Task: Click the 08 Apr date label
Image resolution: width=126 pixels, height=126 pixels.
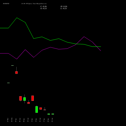Action: (20, 120)
